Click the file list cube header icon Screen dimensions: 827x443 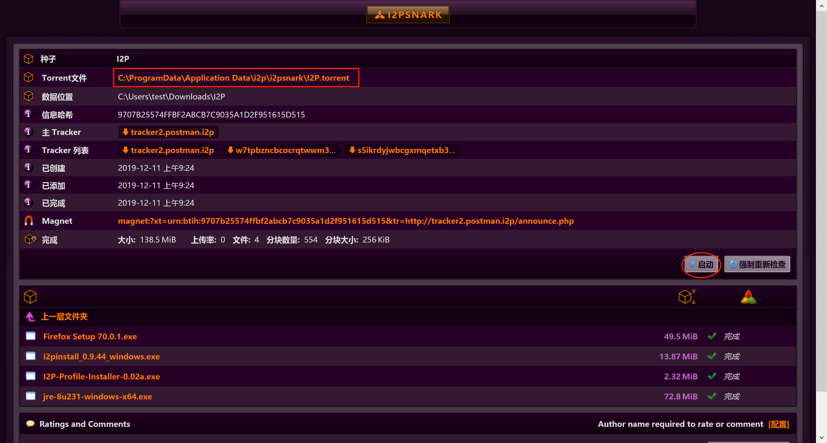click(30, 297)
